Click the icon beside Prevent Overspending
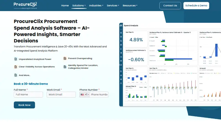 [x=65, y=58]
